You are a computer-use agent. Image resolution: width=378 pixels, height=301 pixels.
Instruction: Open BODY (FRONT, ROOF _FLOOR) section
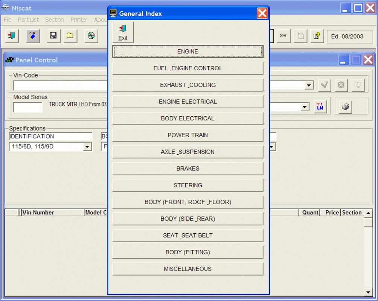click(x=188, y=202)
